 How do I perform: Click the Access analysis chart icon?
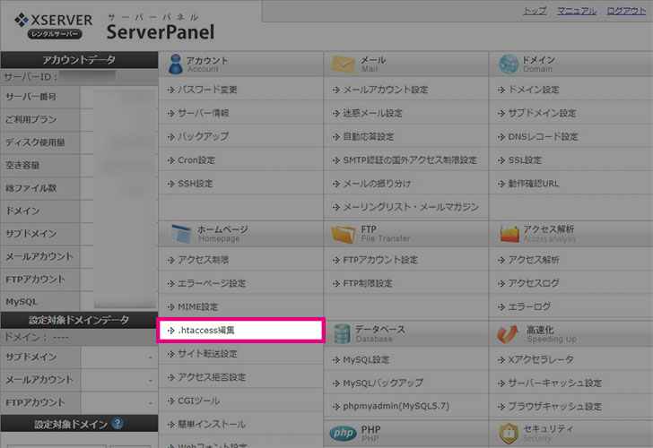coord(509,234)
